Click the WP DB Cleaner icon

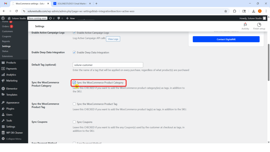pyautogui.click(x=3, y=133)
